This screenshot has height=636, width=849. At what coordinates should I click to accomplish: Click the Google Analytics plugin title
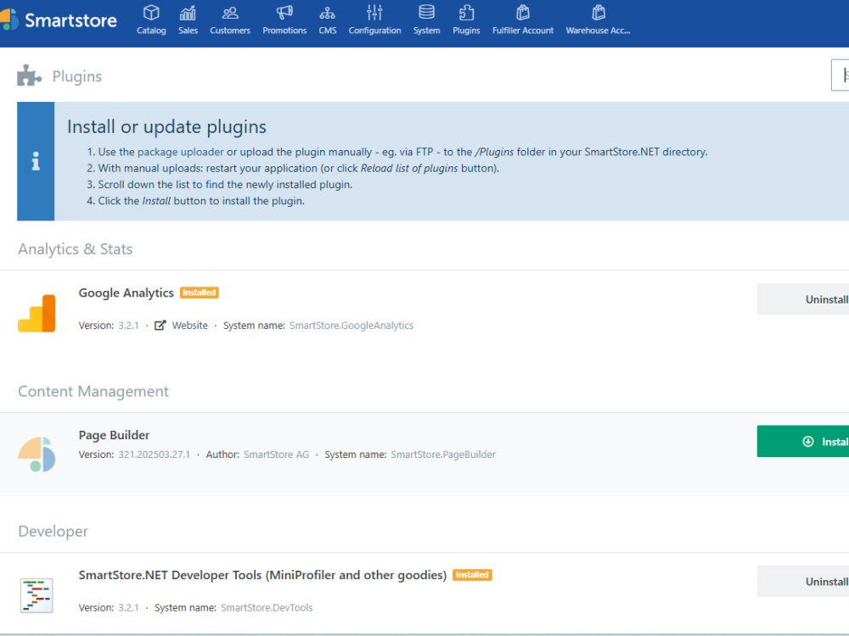[127, 293]
